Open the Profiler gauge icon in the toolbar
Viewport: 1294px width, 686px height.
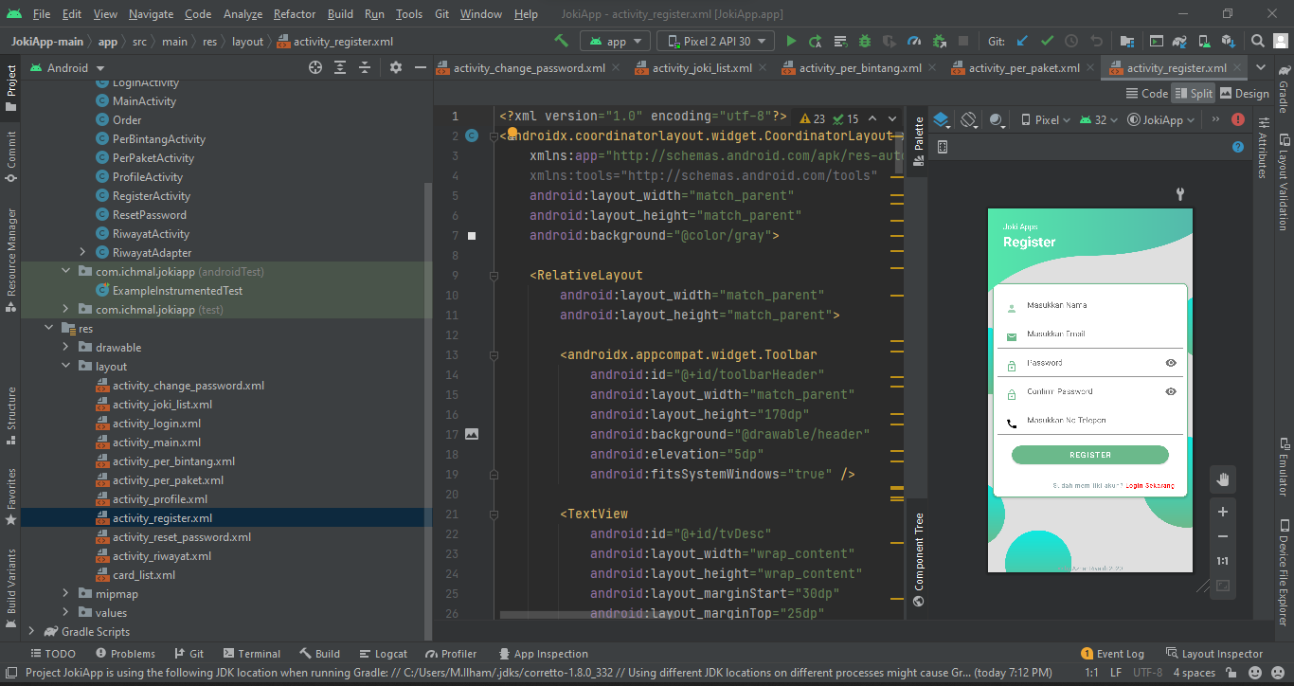[x=914, y=42]
